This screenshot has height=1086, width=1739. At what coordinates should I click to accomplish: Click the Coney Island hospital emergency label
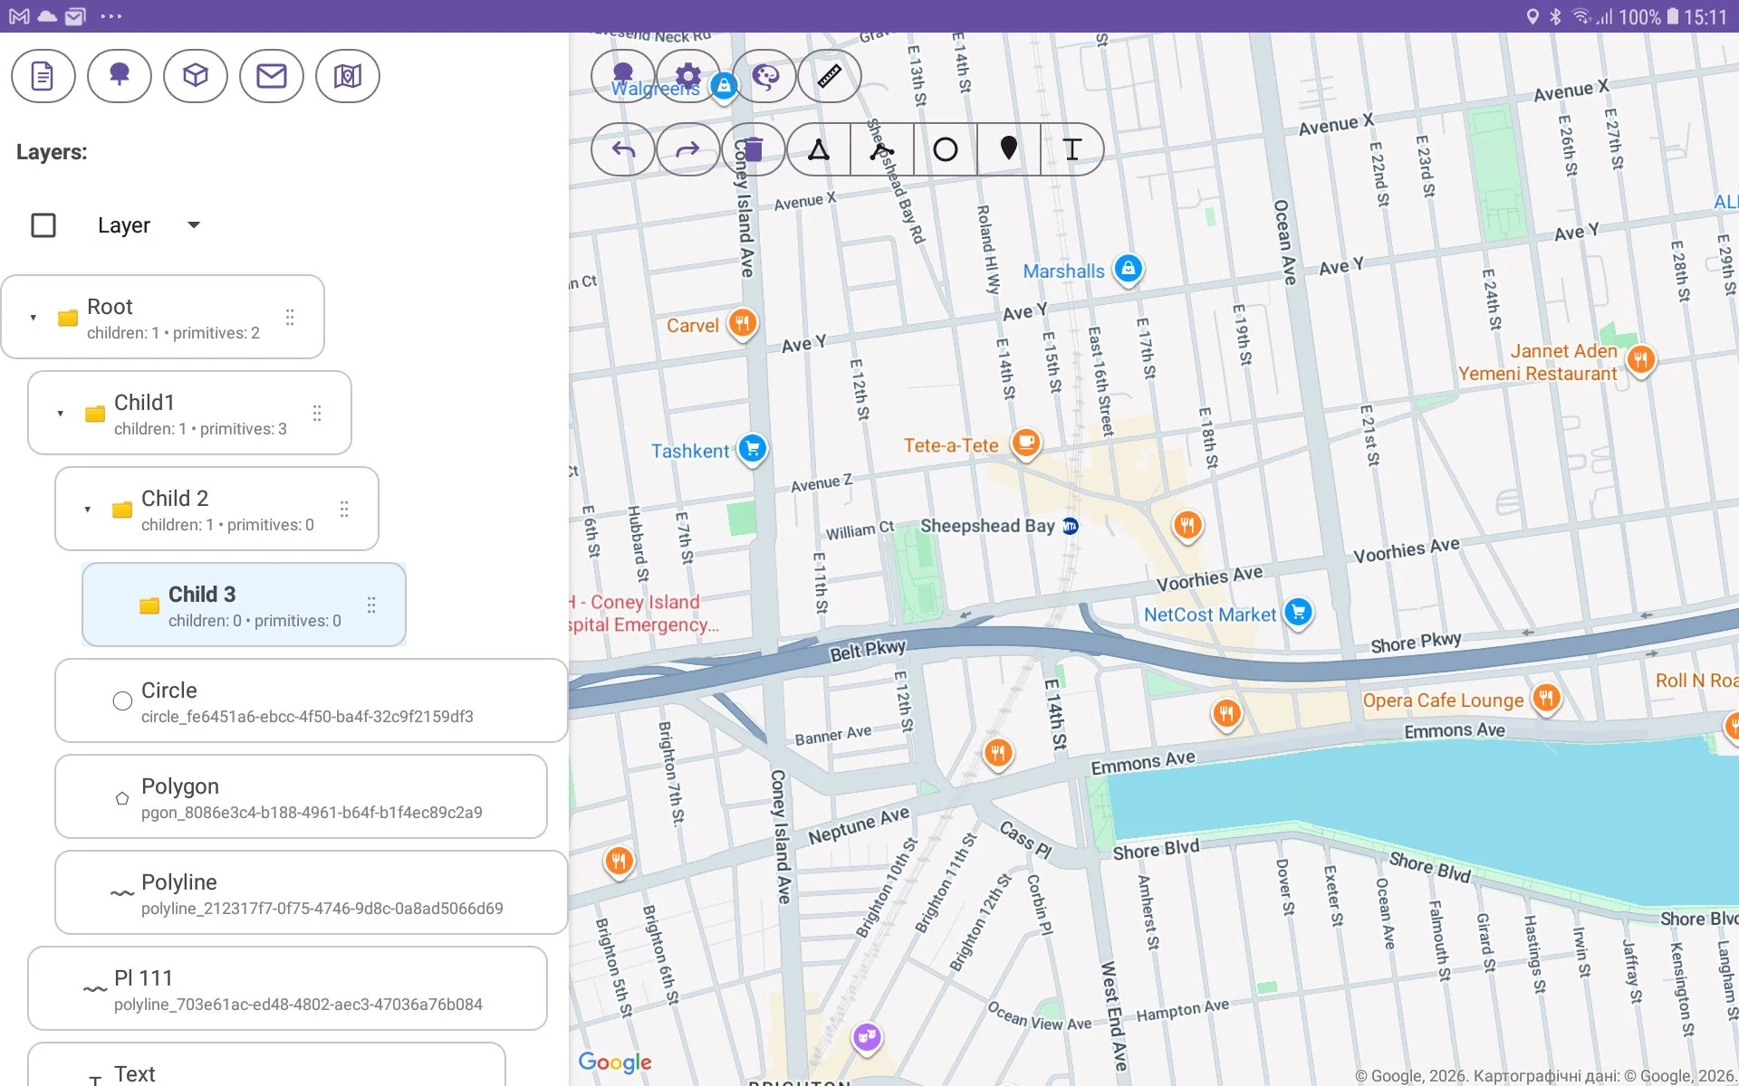click(643, 614)
